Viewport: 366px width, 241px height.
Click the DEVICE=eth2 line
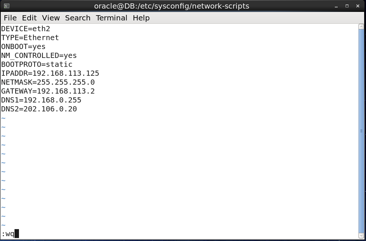(x=26, y=29)
